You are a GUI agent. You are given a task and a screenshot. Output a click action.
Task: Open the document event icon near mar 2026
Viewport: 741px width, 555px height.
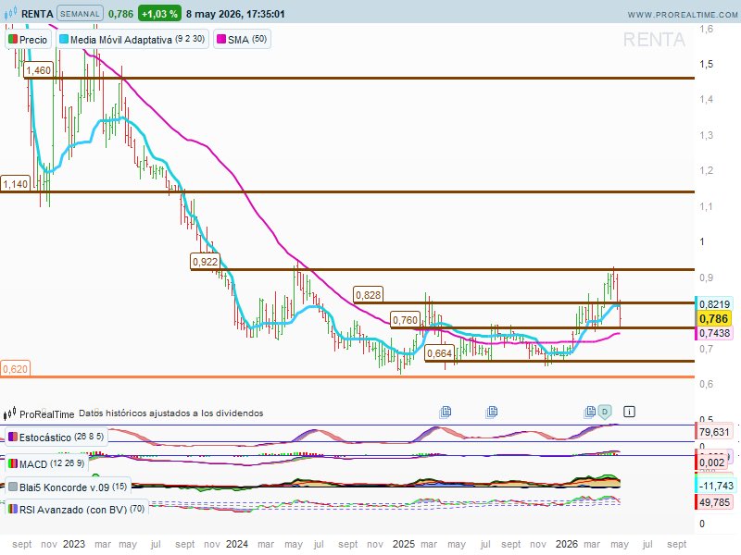[x=590, y=412]
